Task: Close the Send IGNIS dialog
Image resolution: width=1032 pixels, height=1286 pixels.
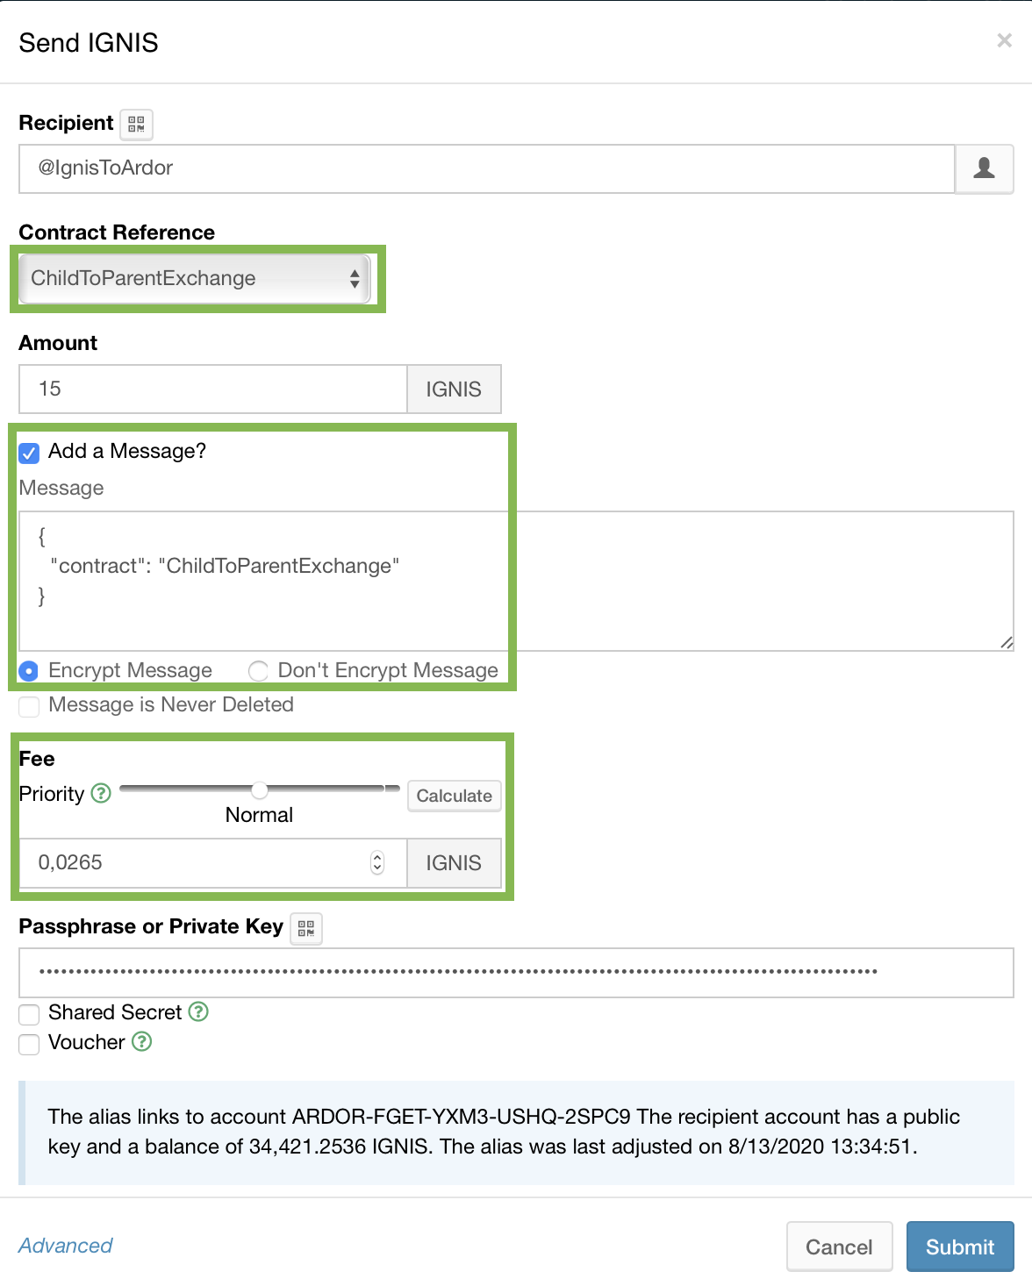Action: click(1004, 40)
